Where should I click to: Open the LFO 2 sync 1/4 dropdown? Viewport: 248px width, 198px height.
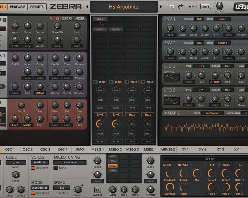201,90
